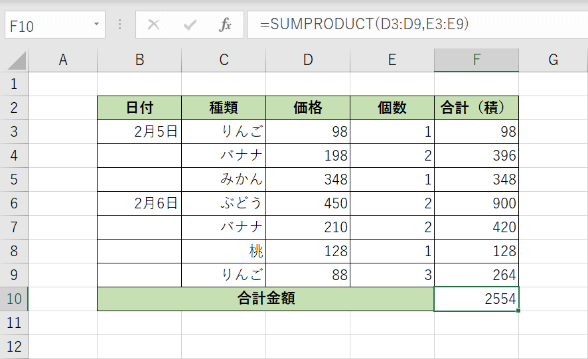Click the Insert Function fx icon
The image size is (588, 359).
coord(225,25)
